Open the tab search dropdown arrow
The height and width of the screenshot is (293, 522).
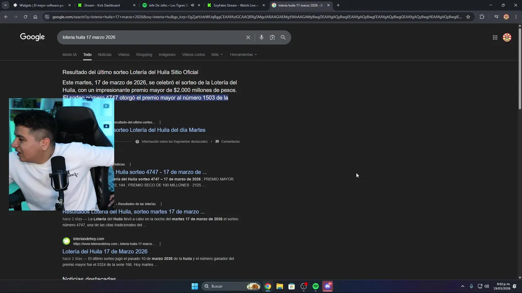point(5,5)
